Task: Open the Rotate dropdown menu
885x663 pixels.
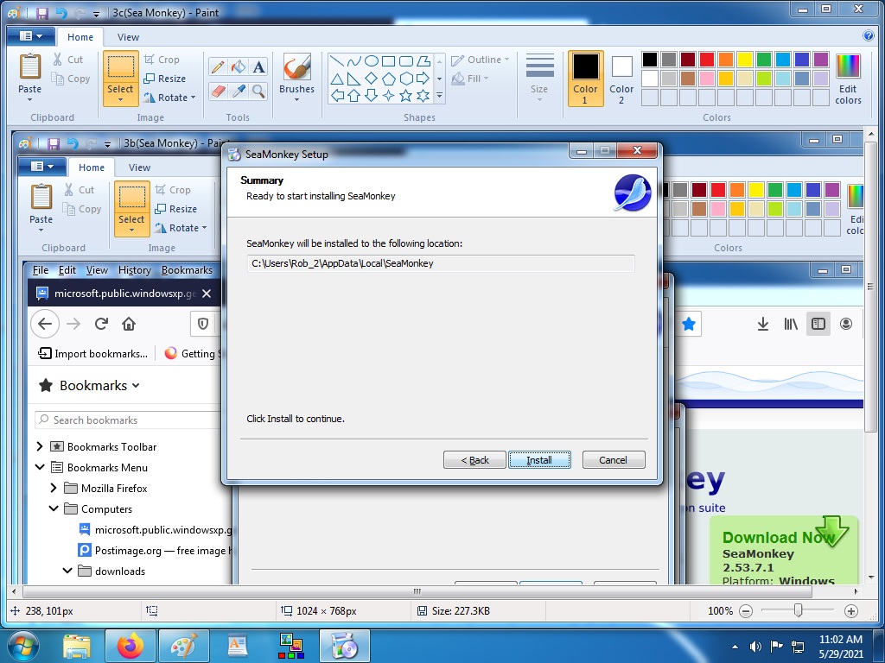Action: (x=169, y=98)
